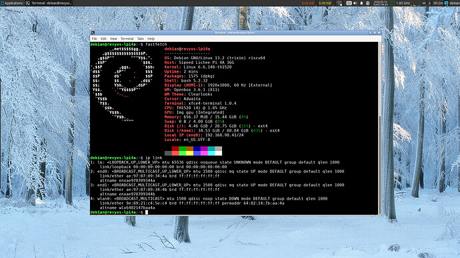Click the '1: lo: <LOOPBACK,UP,LOWER_UP>' line
Viewport: 460px width, 258px height.
pos(215,162)
